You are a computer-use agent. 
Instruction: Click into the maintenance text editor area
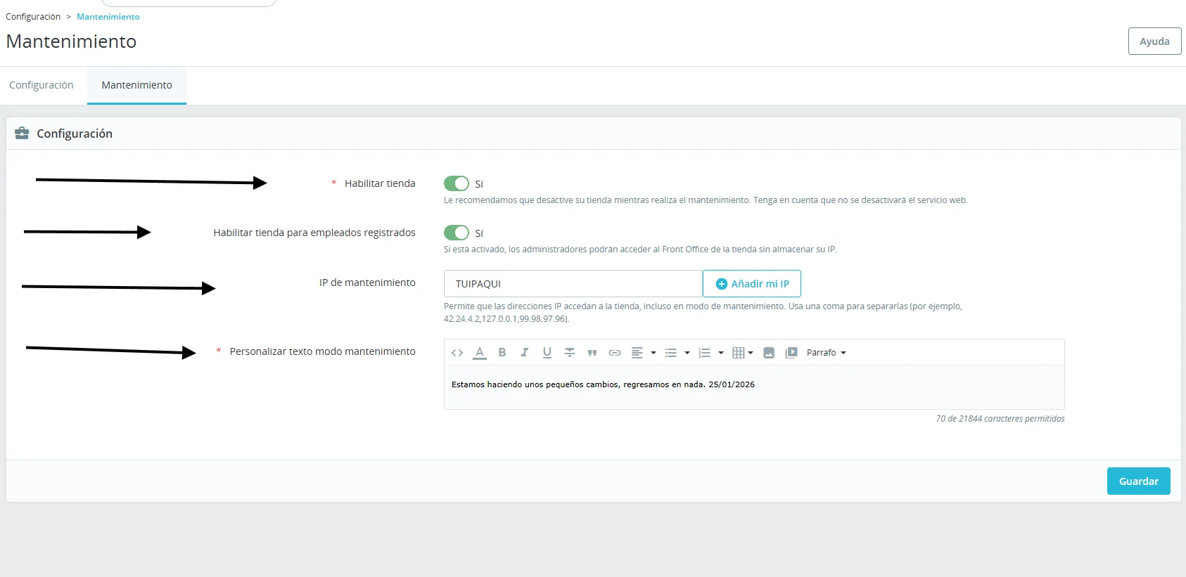[754, 387]
